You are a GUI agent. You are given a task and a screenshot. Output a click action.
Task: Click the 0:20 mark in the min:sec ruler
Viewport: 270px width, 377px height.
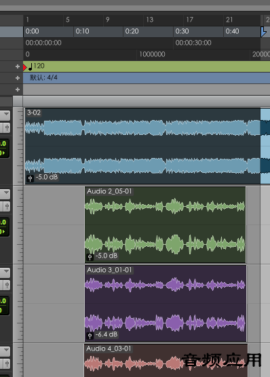(x=132, y=31)
